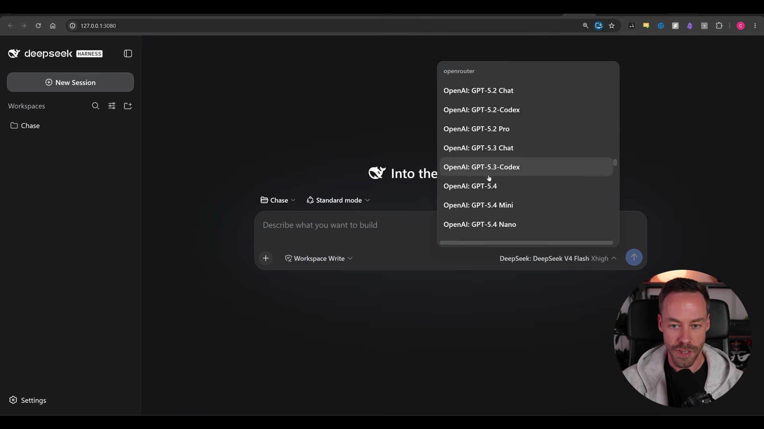Choose OpenAI: GPT-5.4 model
764x429 pixels.
526,186
